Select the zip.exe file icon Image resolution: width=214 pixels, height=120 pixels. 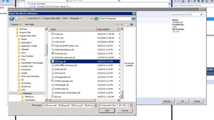[52, 97]
